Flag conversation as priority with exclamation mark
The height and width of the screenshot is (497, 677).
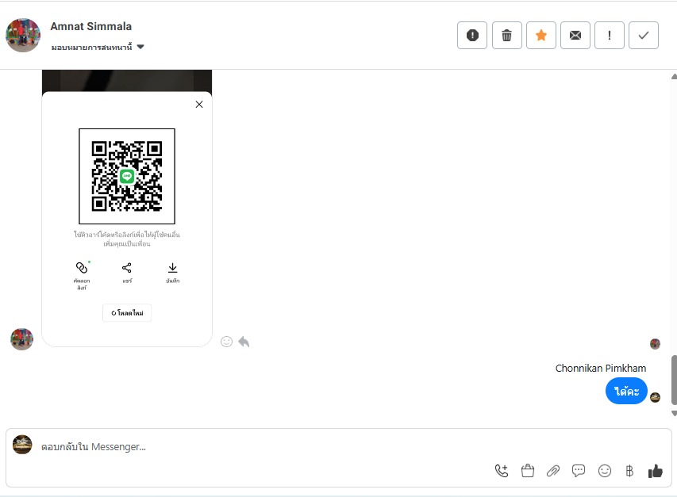point(610,36)
